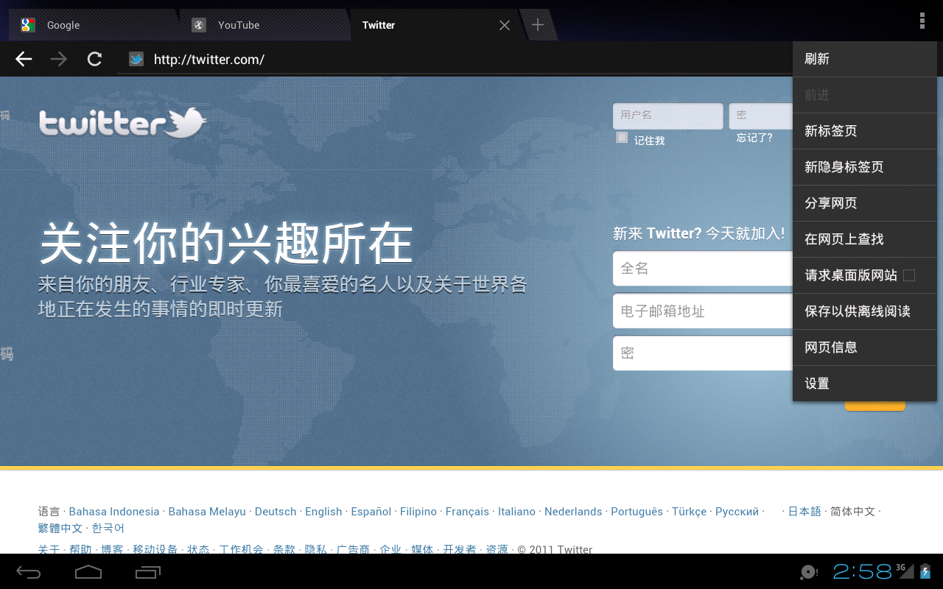Check the 记住我 checkbox

[622, 138]
